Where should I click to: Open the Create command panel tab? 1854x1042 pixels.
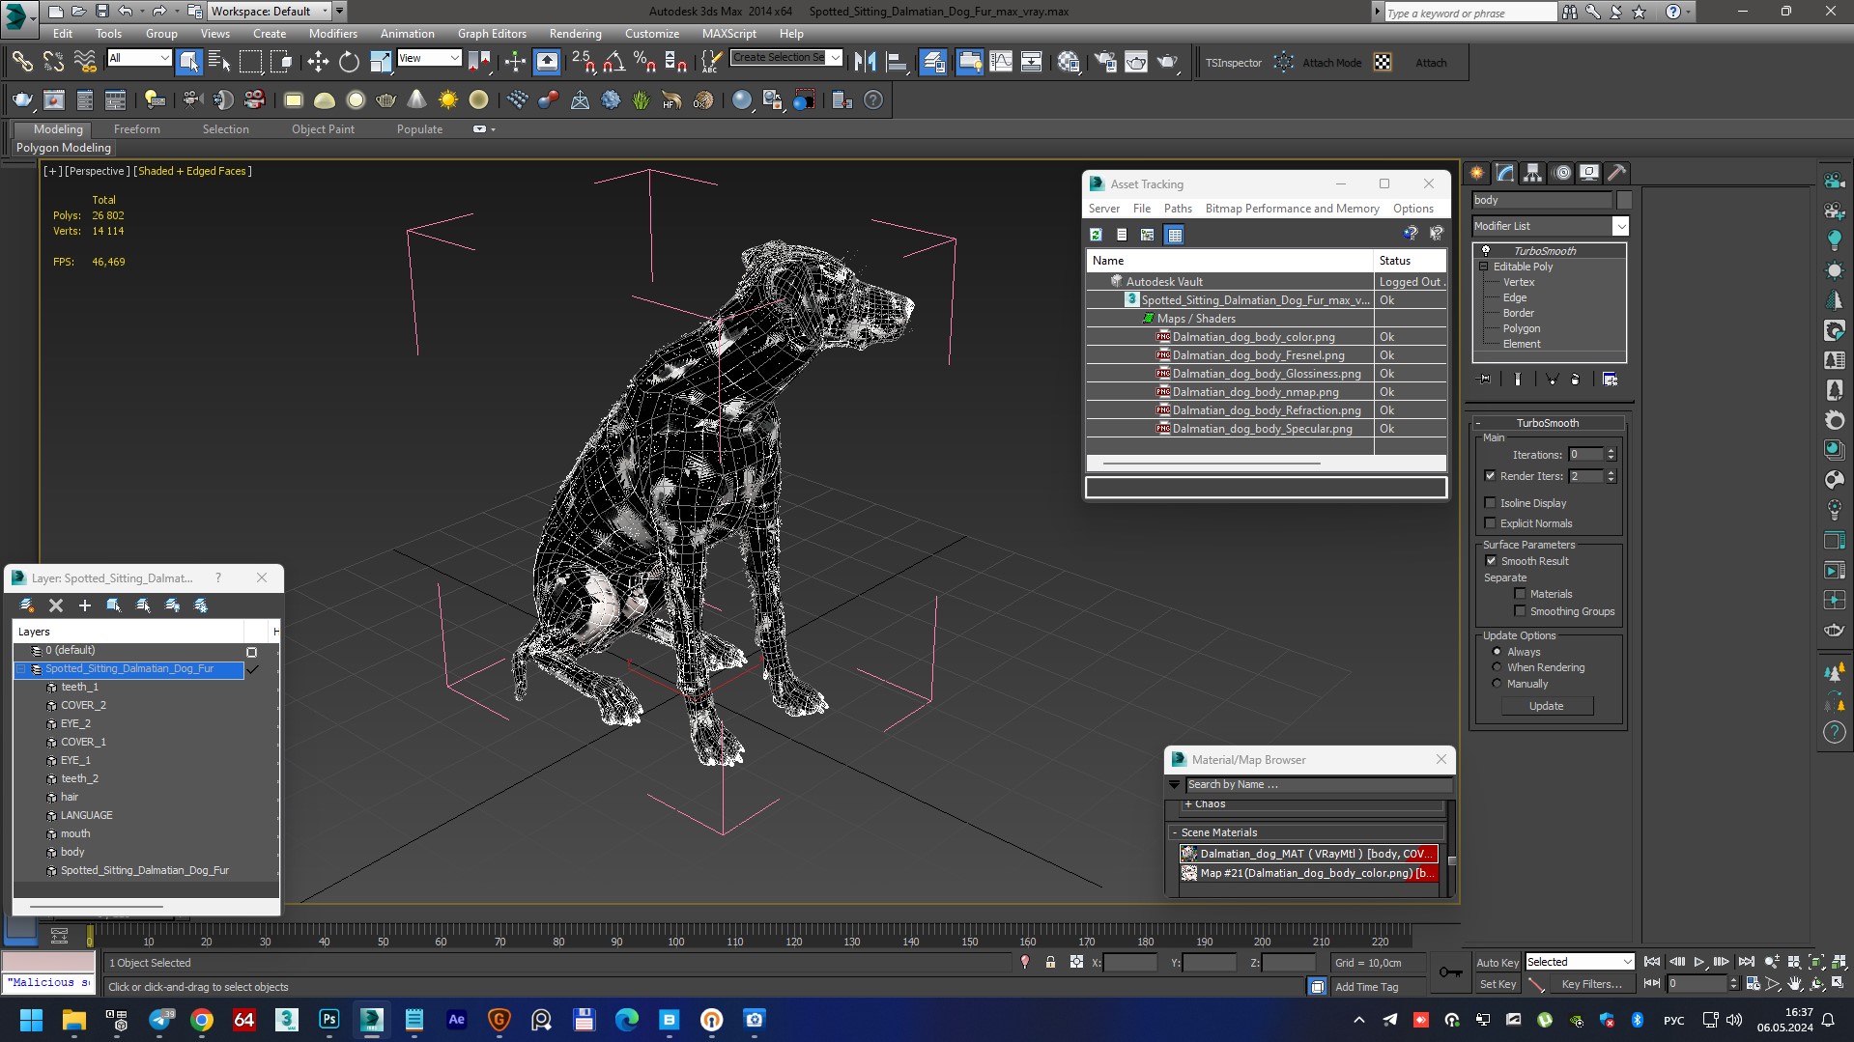[x=1477, y=173]
